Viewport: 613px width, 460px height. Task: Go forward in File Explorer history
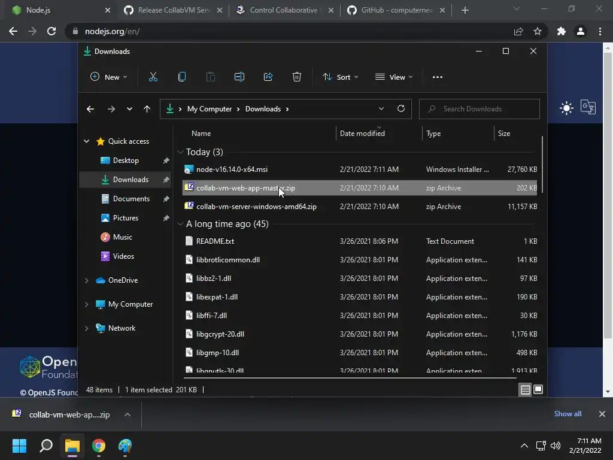[x=111, y=109]
